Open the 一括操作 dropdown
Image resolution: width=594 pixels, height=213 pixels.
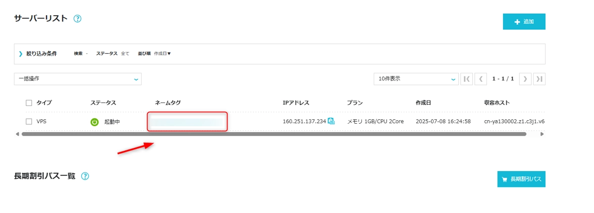[x=78, y=79]
